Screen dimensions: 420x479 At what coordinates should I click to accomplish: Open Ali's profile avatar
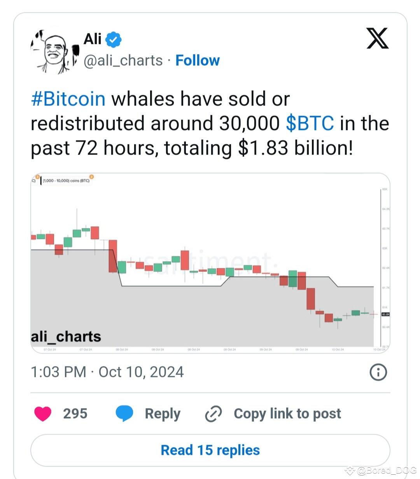point(55,51)
